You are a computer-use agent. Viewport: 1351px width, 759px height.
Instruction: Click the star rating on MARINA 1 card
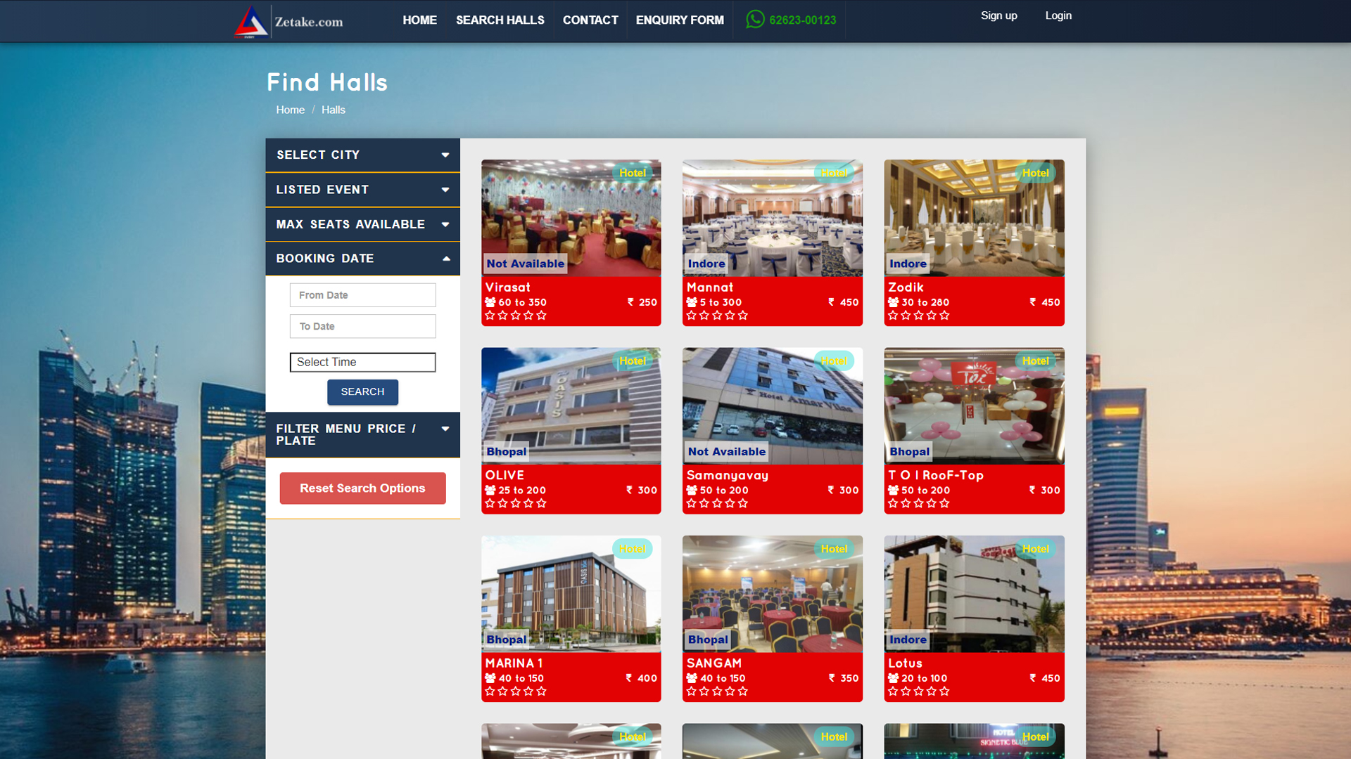coord(516,692)
